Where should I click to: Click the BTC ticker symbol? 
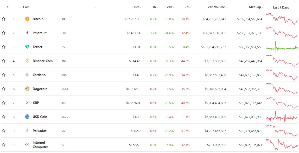pos(63,19)
